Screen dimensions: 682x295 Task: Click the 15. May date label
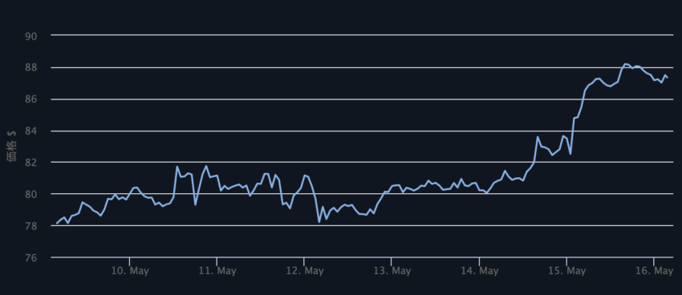pos(566,271)
